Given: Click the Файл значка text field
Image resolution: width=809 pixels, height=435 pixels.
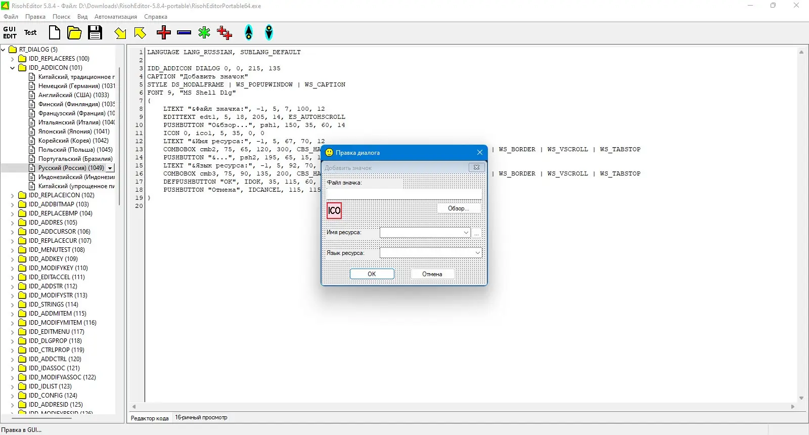Looking at the screenshot, I should point(404,194).
